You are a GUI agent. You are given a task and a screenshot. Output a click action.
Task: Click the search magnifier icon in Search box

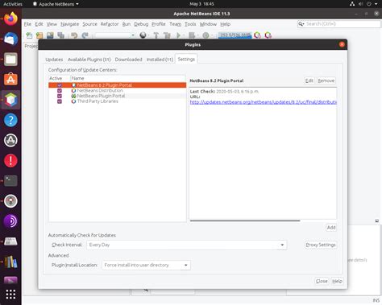click(301, 24)
